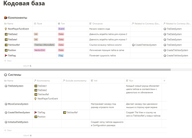
Task: Click the red flag icon of TileFlag row
Action: click(x=6, y=55)
